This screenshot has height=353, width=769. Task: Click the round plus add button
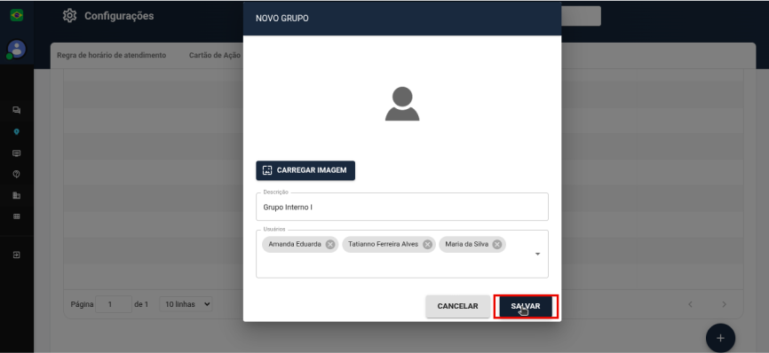[x=720, y=338]
